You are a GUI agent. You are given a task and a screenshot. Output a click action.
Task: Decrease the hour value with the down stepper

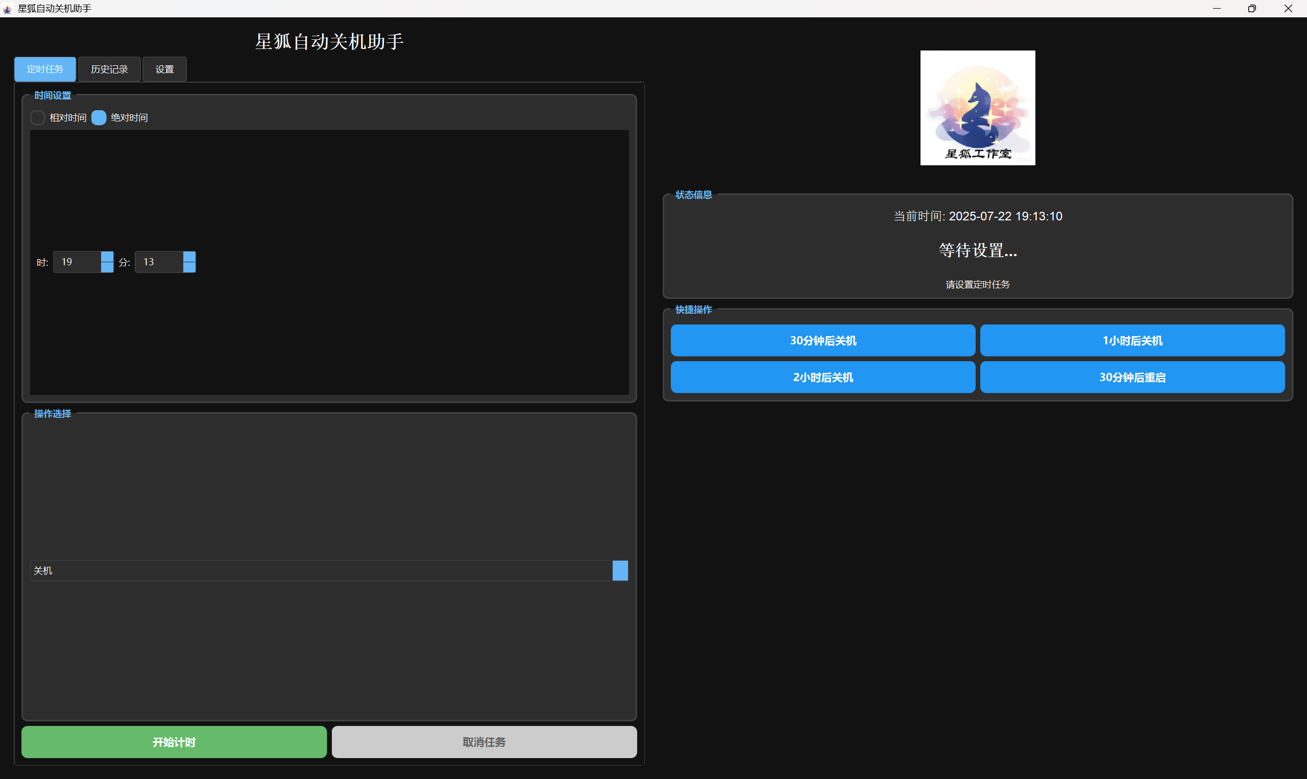click(107, 267)
